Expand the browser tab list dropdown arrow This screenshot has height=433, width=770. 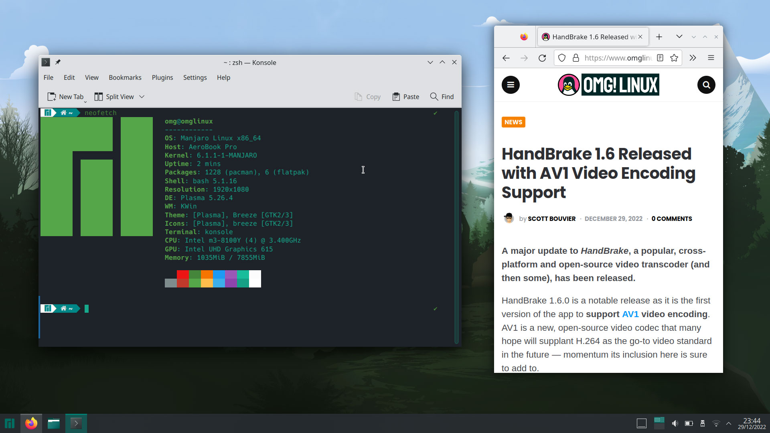[x=679, y=36]
